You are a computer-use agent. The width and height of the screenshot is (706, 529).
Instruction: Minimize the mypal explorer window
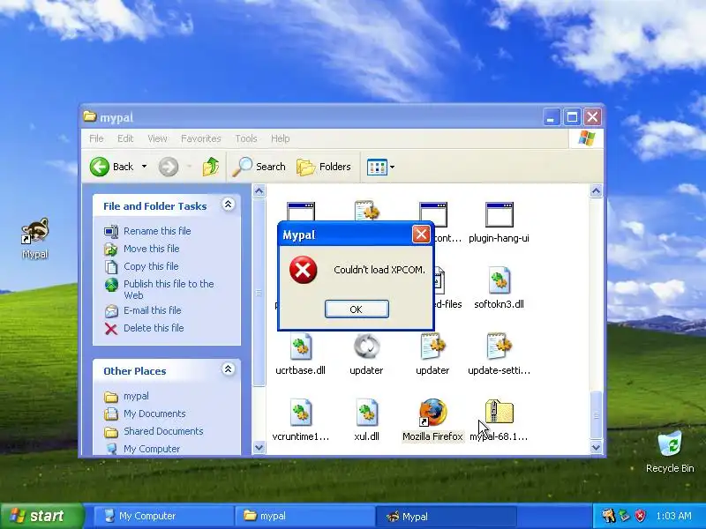(551, 117)
